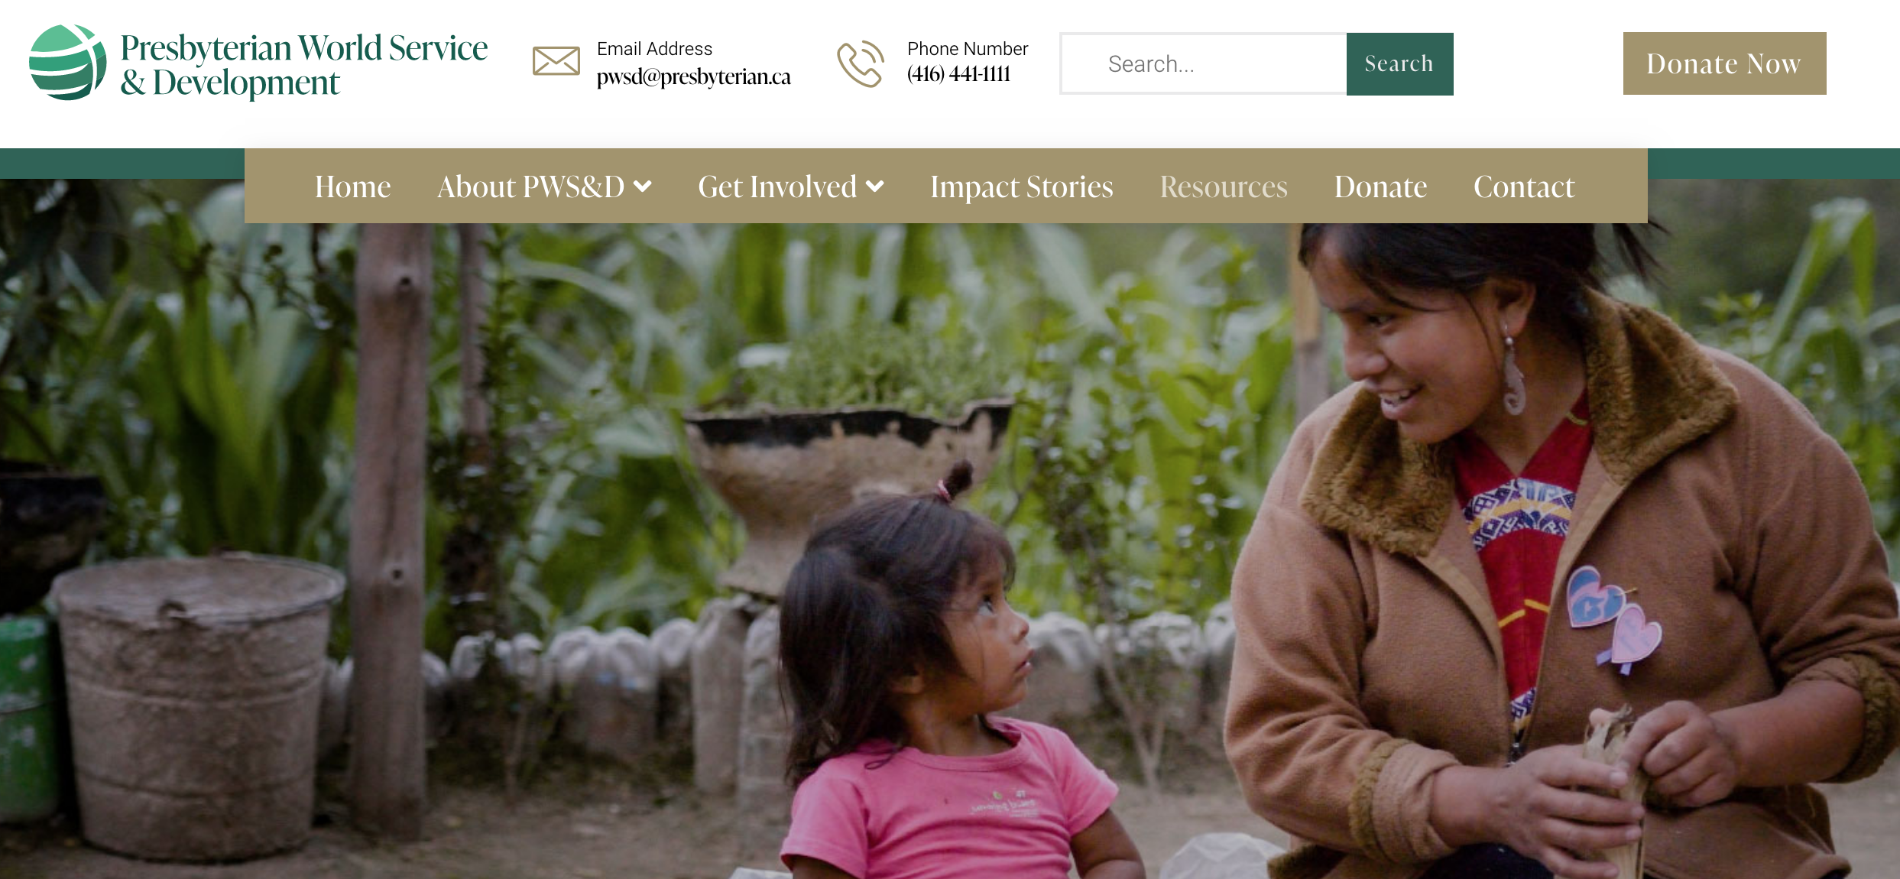Focus the Search text field
1900x879 pixels.
coord(1204,63)
